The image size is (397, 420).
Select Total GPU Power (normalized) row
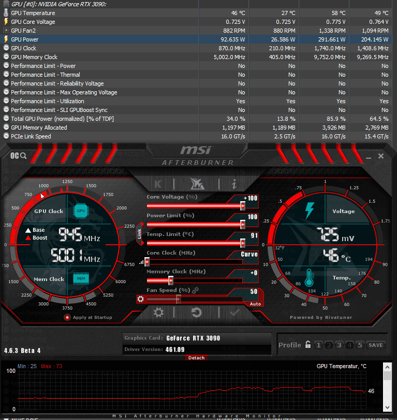[x=197, y=119]
